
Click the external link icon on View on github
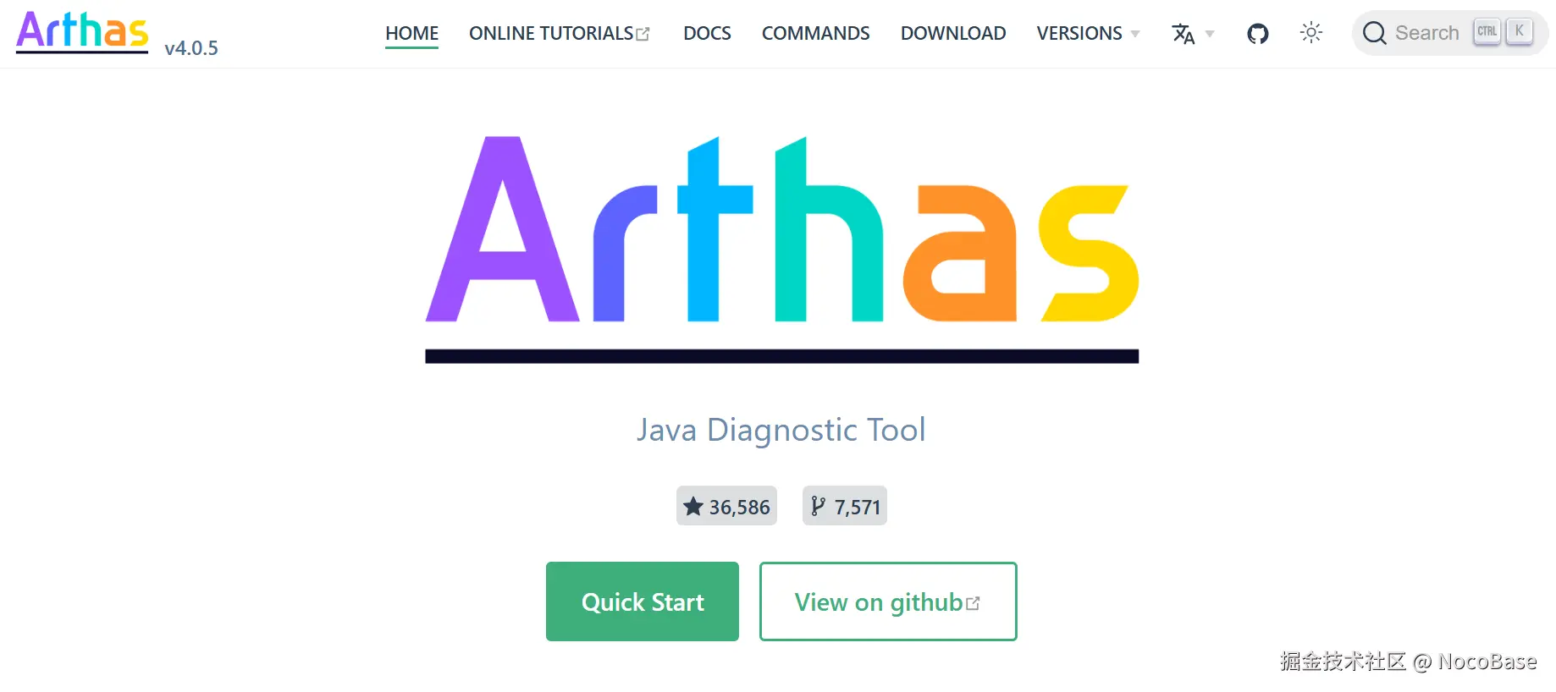(x=973, y=603)
